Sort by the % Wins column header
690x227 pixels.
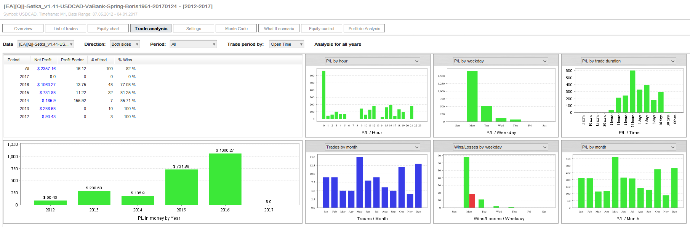(126, 60)
